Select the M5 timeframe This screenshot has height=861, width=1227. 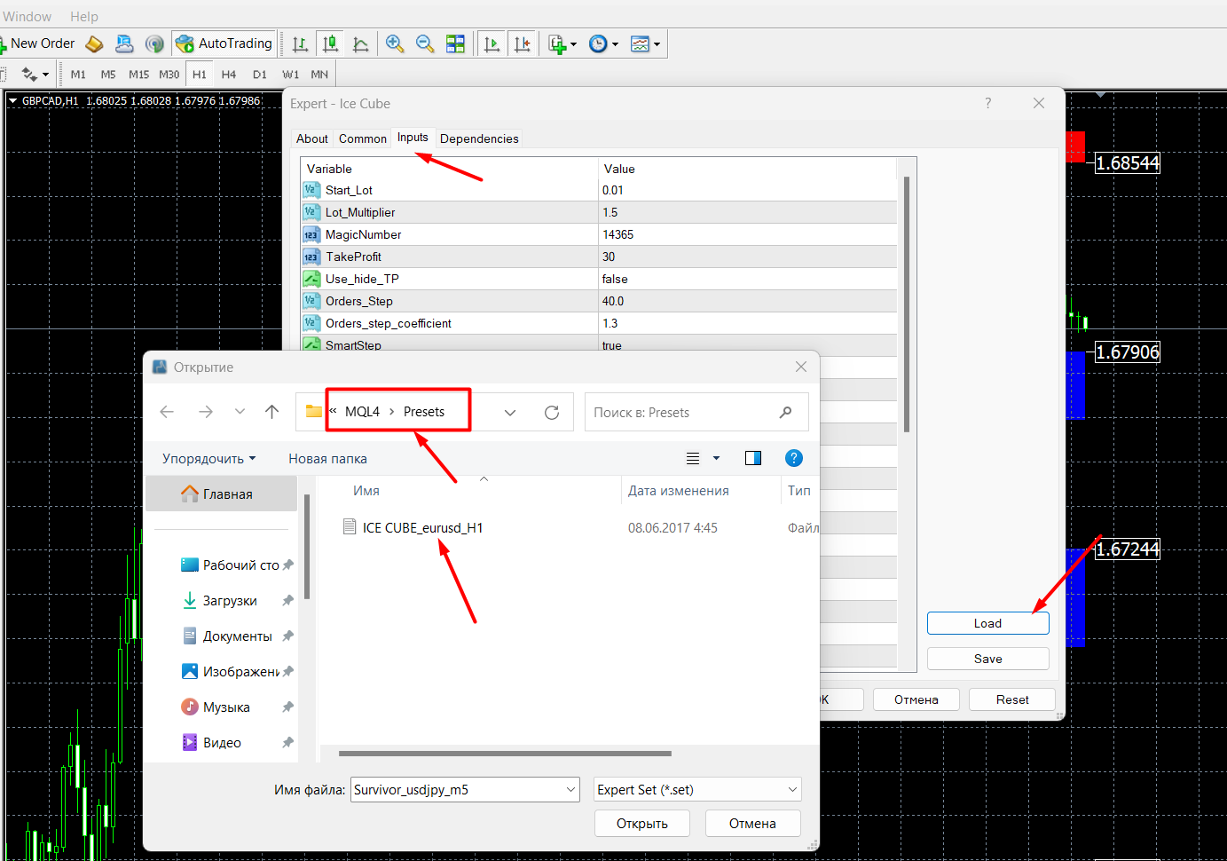click(x=108, y=75)
